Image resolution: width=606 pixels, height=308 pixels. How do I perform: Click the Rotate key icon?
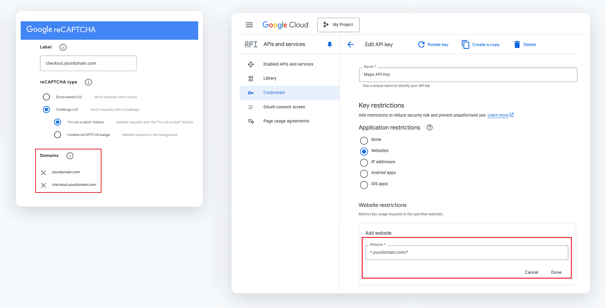click(x=421, y=45)
